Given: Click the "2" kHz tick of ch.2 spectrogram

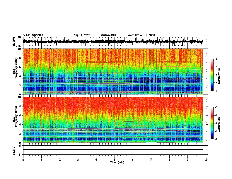Looking at the screenshot, I should (20, 134).
